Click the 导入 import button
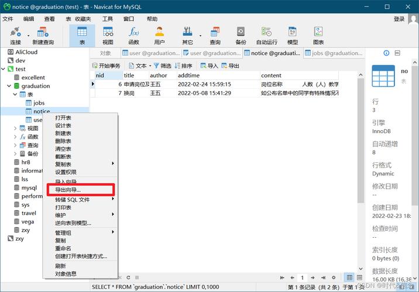The image size is (419, 292). click(209, 65)
